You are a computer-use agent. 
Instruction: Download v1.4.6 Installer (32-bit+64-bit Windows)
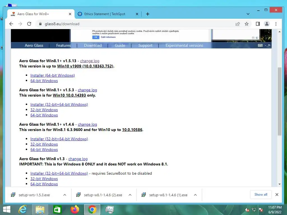(x=59, y=139)
